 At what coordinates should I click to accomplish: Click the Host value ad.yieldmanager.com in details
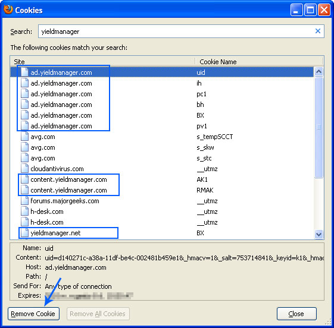click(76, 267)
